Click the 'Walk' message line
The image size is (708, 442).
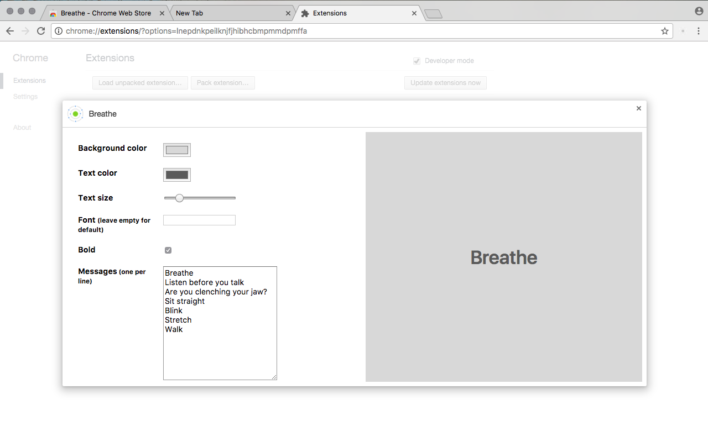coord(174,329)
